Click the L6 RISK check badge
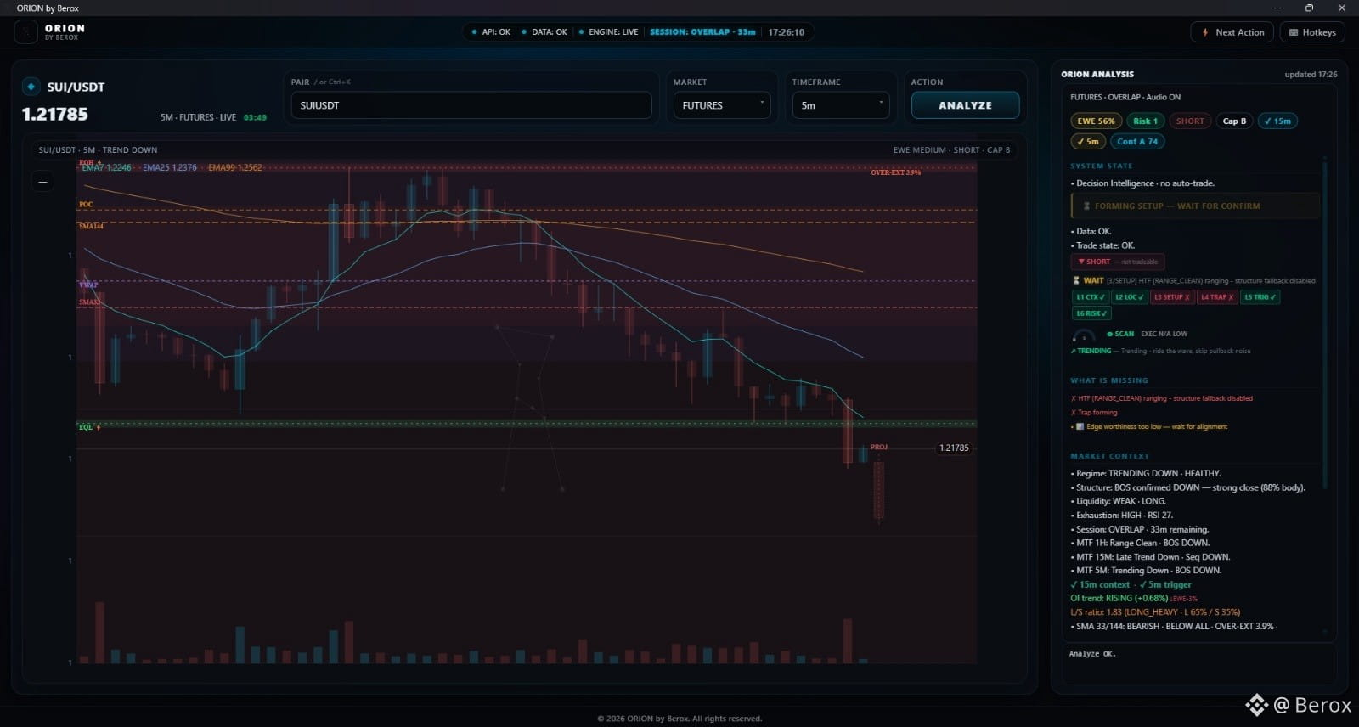 coord(1091,313)
